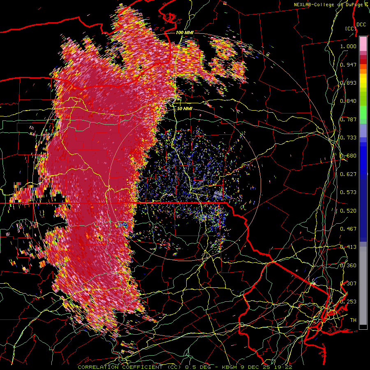370x370 pixels.
Task: Select the 0.840 scale value
Action: [x=348, y=101]
